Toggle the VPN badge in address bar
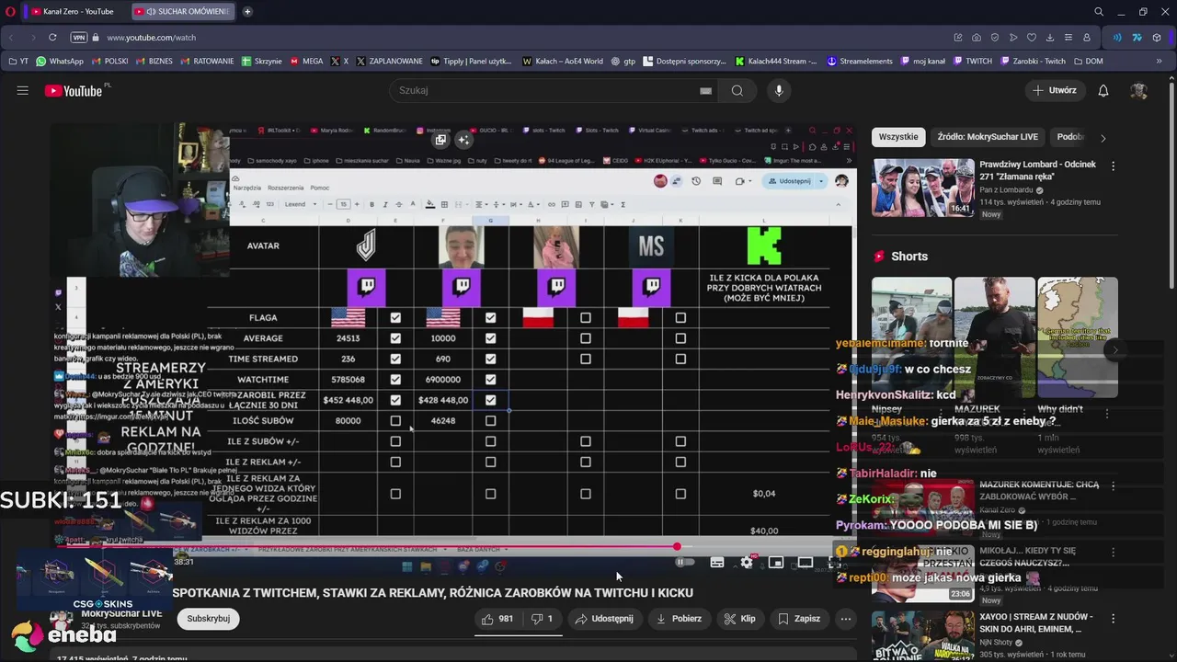The image size is (1177, 662). 79,38
